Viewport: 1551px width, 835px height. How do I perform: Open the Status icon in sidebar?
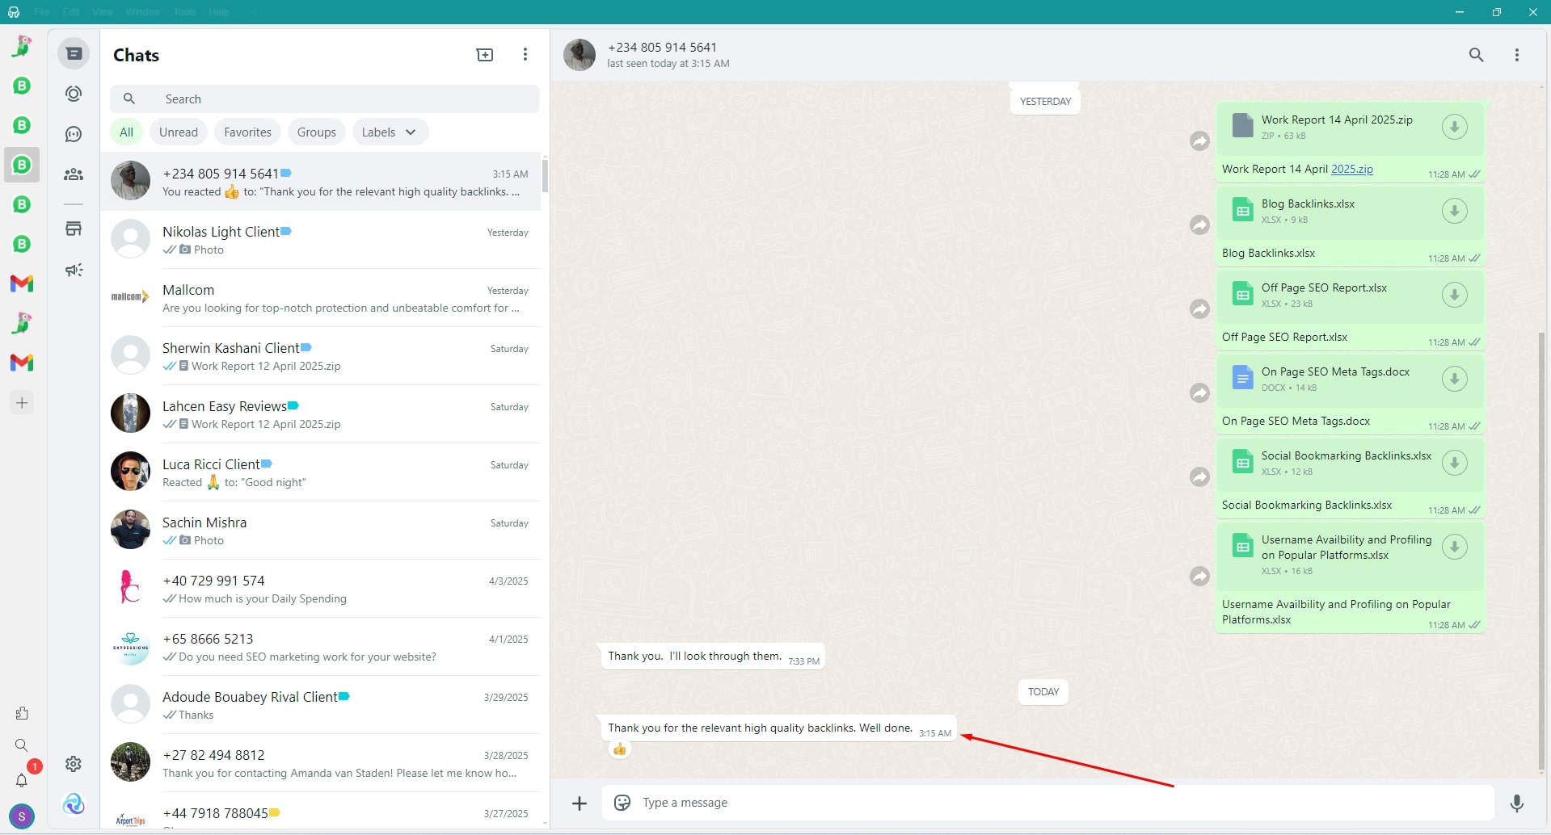74,94
